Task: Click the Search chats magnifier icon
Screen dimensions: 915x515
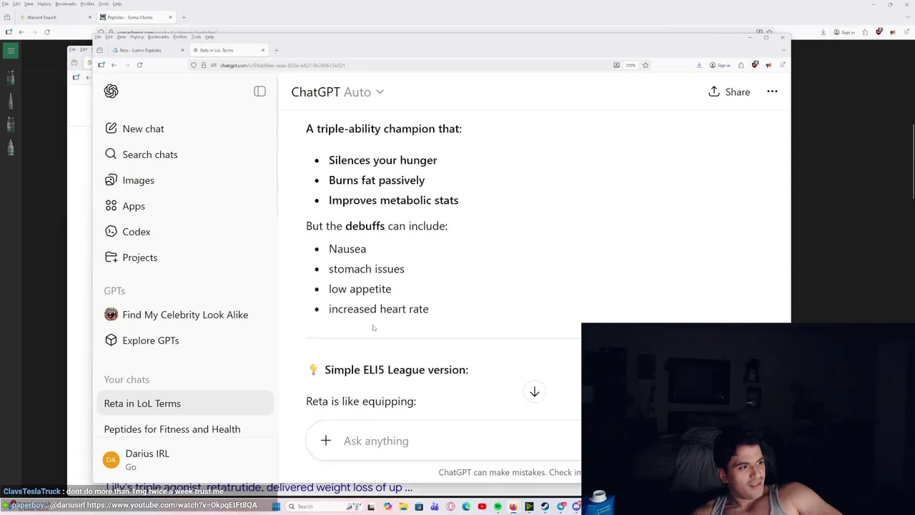Action: 111,154
